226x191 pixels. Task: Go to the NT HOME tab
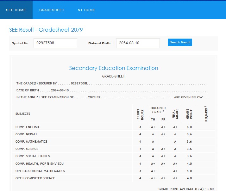[86, 10]
